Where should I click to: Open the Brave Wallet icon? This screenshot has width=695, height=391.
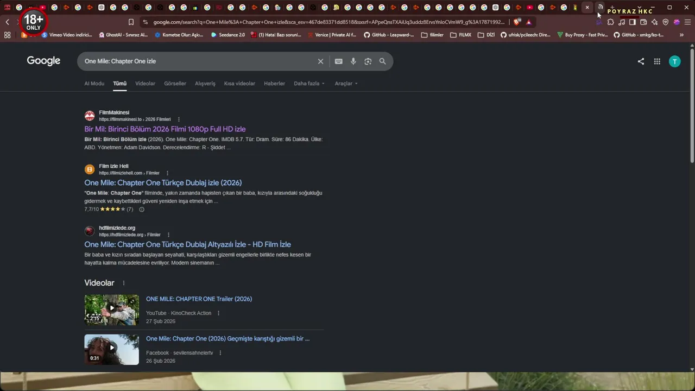click(643, 22)
